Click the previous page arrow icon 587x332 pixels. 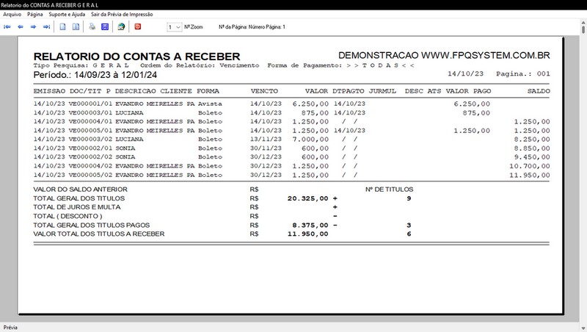tap(21, 27)
